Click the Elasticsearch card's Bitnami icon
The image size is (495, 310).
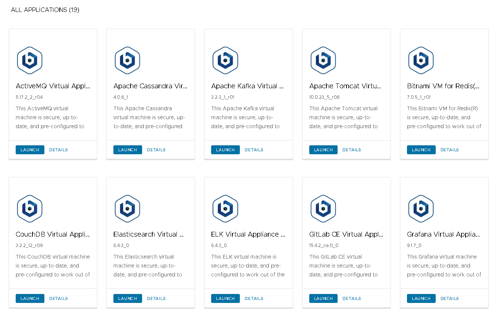[127, 209]
